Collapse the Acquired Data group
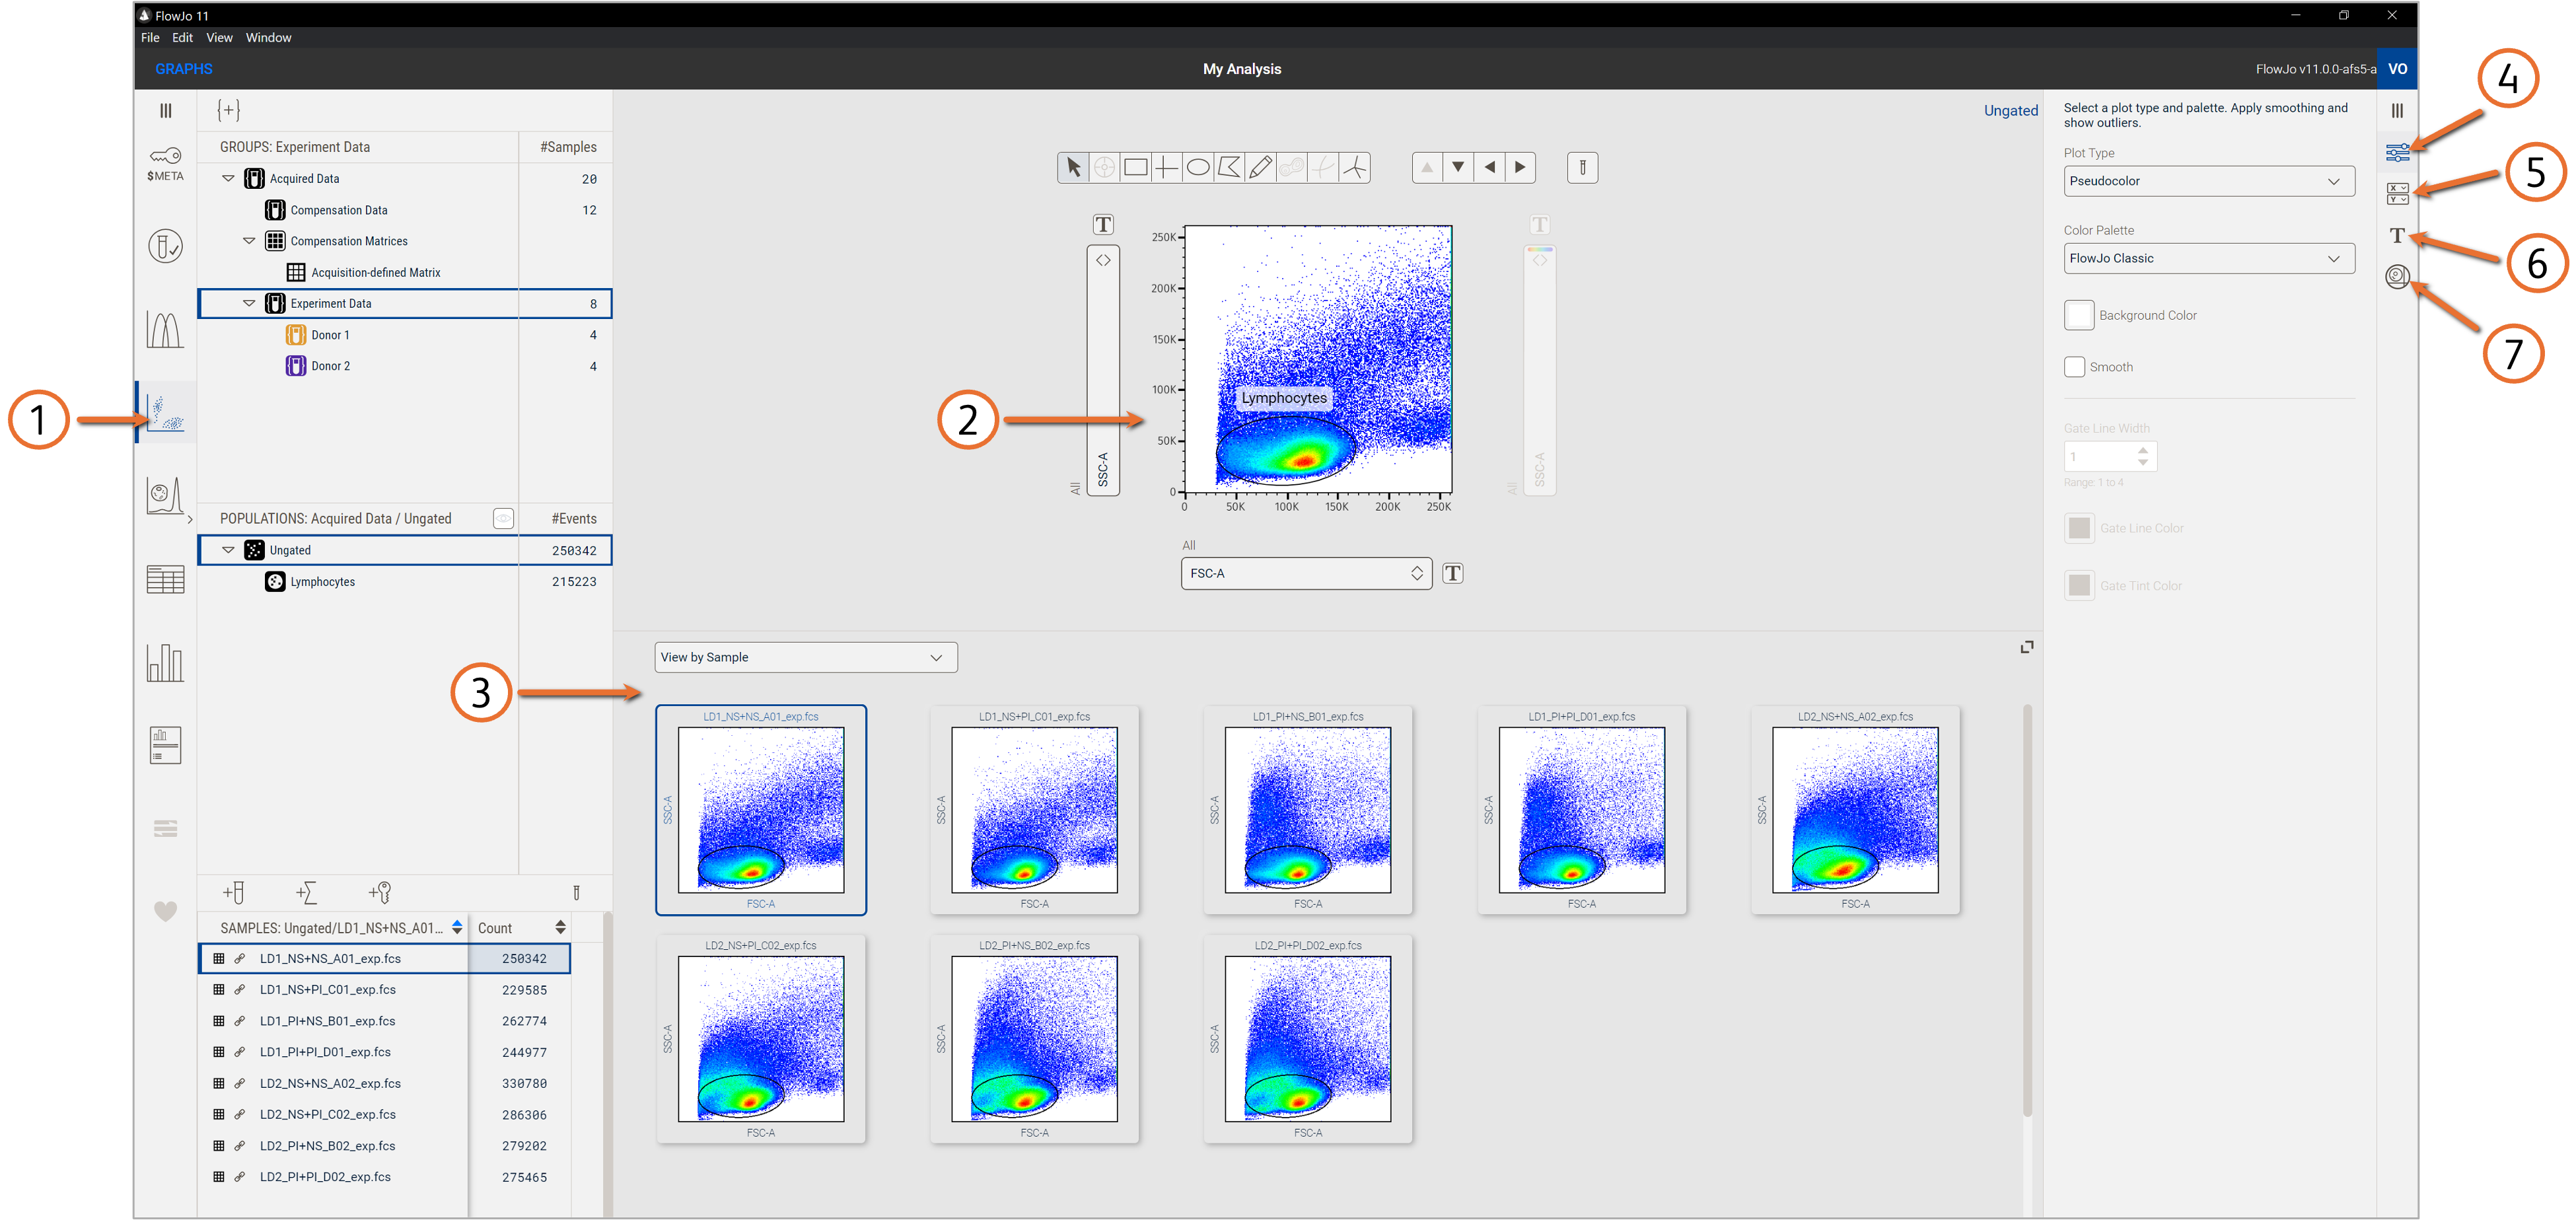Image resolution: width=2576 pixels, height=1220 pixels. (228, 179)
